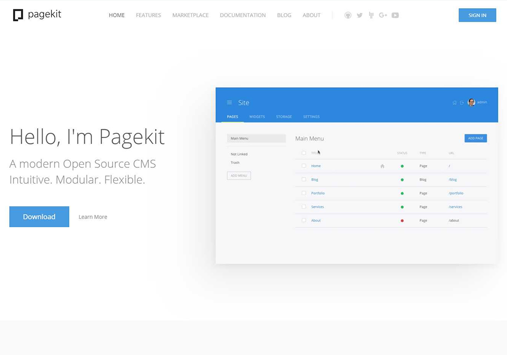The width and height of the screenshot is (507, 355).
Task: Open About nav item in header
Action: click(x=312, y=15)
